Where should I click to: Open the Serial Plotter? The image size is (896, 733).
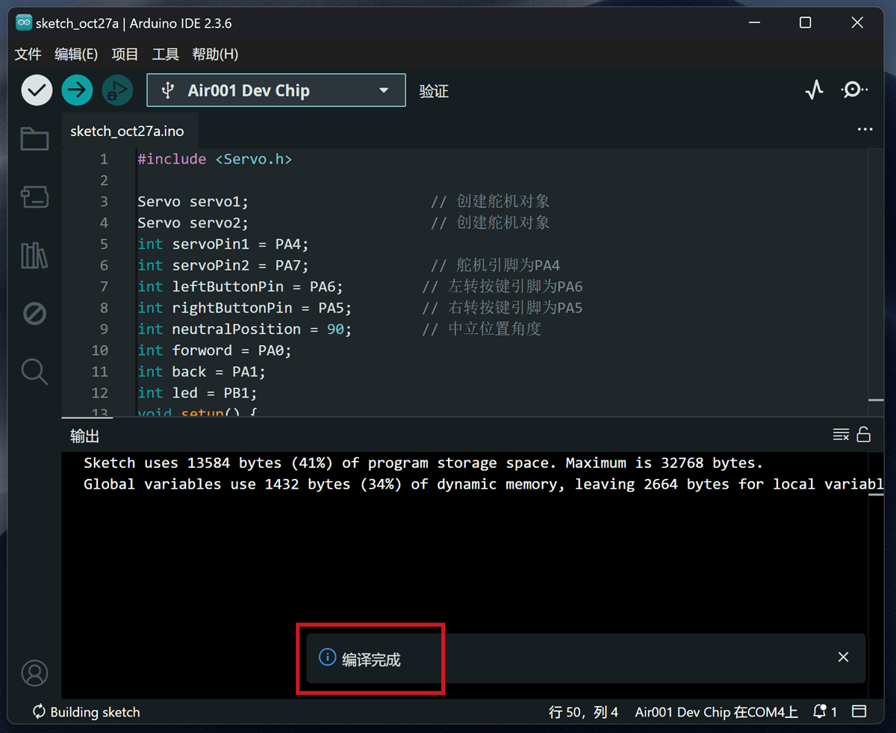coord(814,90)
